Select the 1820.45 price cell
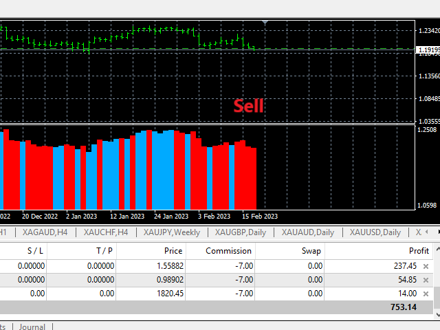 click(167, 294)
